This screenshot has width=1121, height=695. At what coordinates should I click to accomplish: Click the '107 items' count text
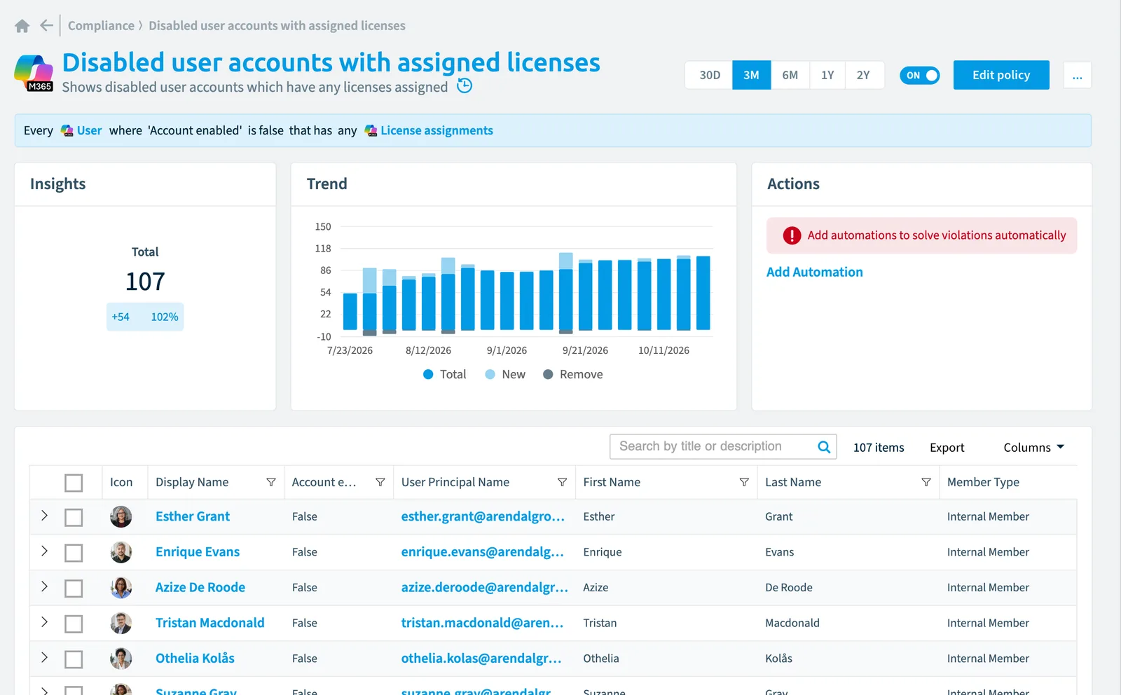(x=879, y=447)
